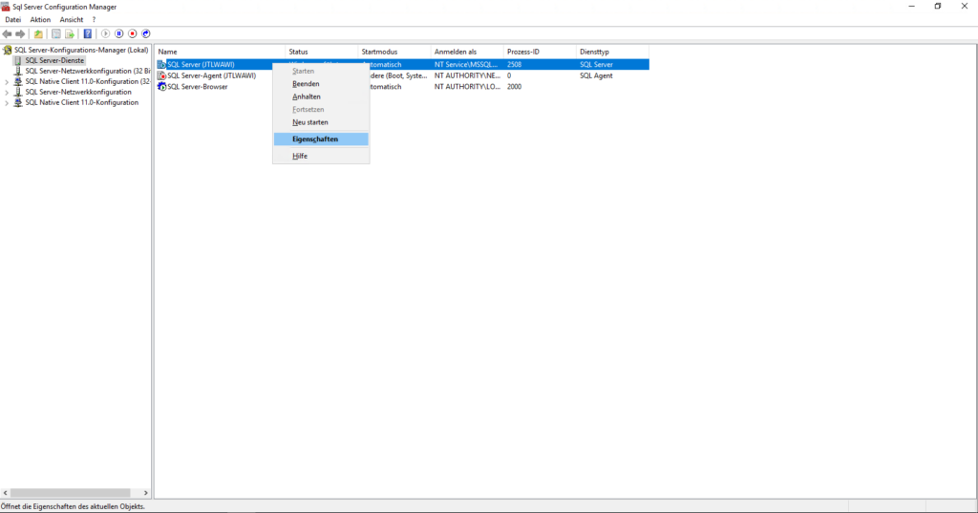
Task: Click the SQL Server-Browser service icon
Action: point(161,87)
